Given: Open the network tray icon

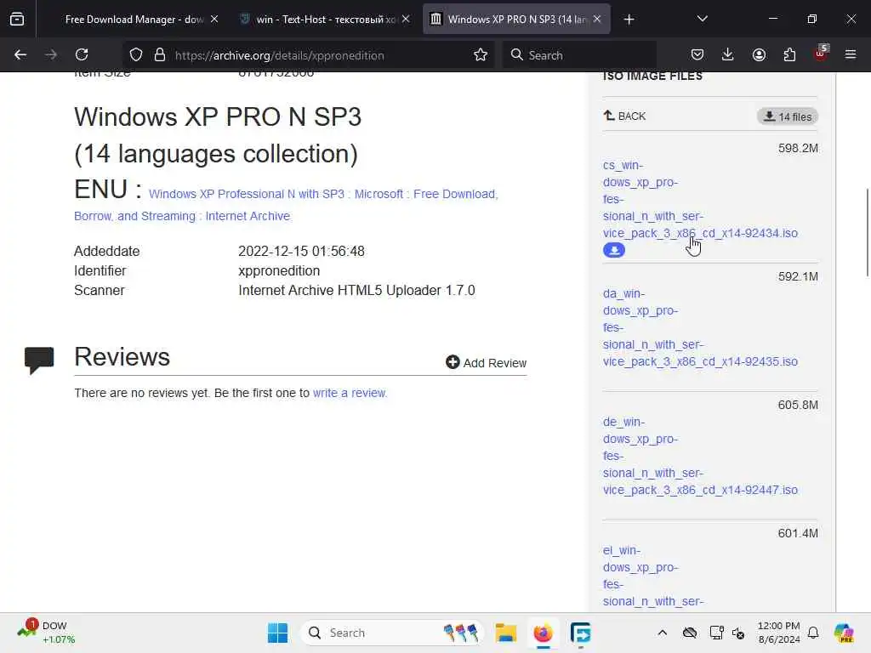Looking at the screenshot, I should (716, 633).
